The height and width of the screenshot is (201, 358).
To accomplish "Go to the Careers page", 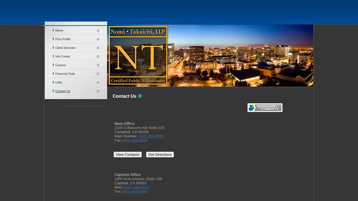I will click(x=61, y=65).
